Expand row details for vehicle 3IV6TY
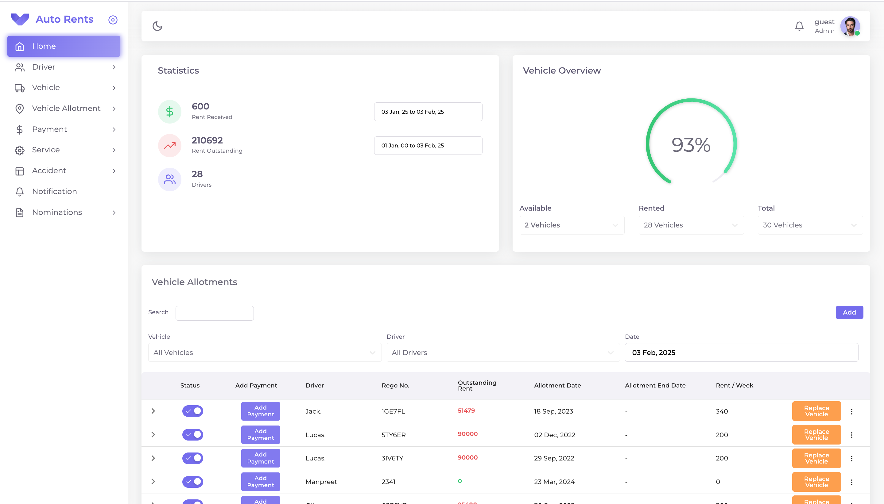Screen dimensions: 884x504 (x=153, y=458)
